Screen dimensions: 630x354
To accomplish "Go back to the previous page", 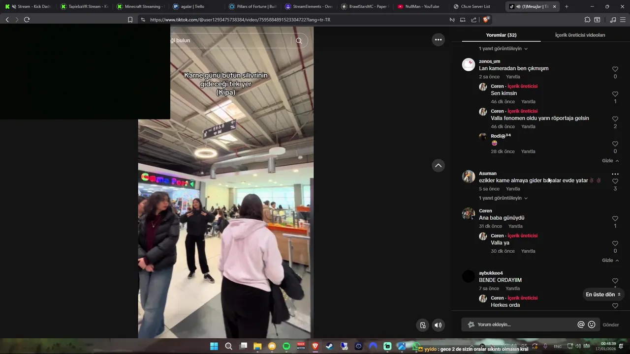I will [x=7, y=20].
